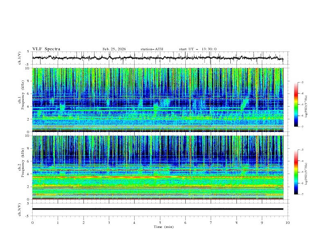Click the "station=ATH" header label

coord(152,49)
